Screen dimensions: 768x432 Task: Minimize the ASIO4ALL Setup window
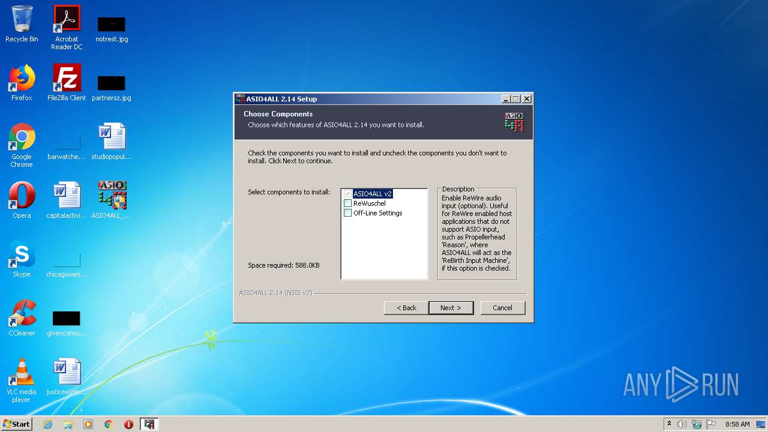coord(505,99)
